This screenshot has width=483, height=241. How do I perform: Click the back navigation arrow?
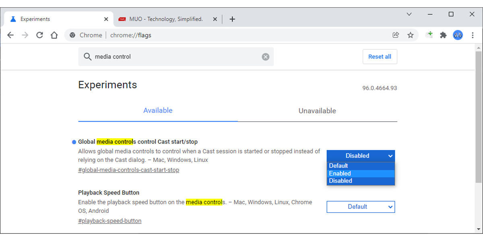coord(10,35)
